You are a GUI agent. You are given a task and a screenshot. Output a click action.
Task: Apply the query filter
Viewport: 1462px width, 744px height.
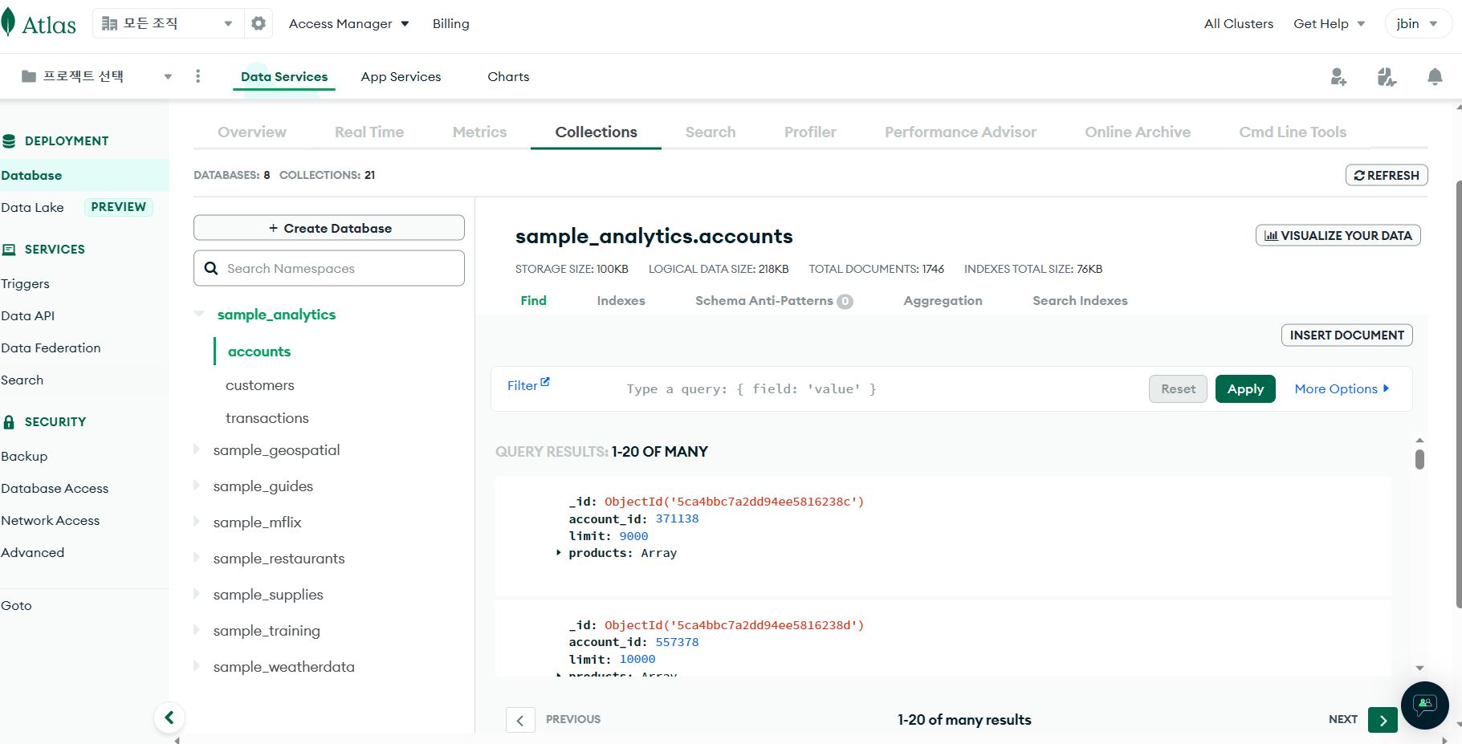[x=1245, y=388]
